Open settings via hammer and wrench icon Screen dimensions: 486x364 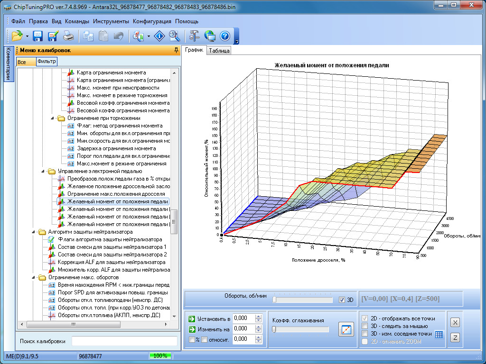pos(194,36)
